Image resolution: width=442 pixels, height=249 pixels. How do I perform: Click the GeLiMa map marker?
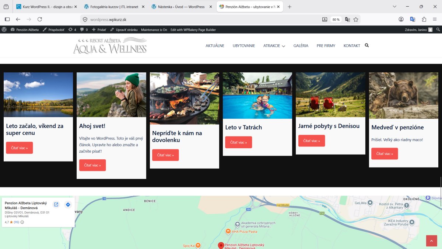pyautogui.click(x=370, y=203)
